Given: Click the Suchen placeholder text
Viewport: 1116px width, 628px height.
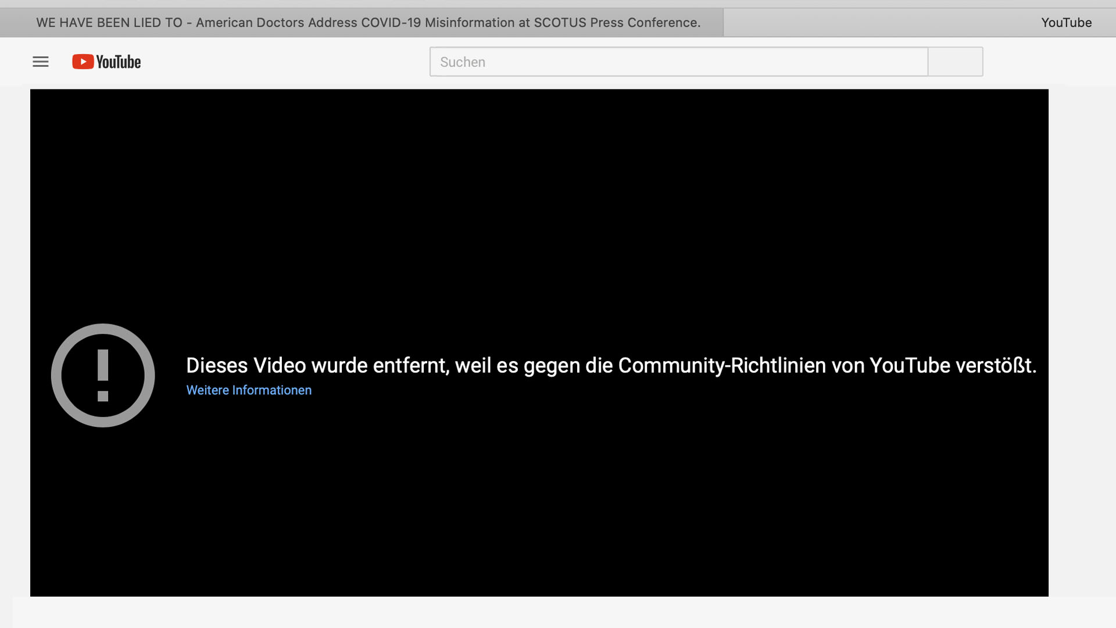Looking at the screenshot, I should pyautogui.click(x=463, y=62).
